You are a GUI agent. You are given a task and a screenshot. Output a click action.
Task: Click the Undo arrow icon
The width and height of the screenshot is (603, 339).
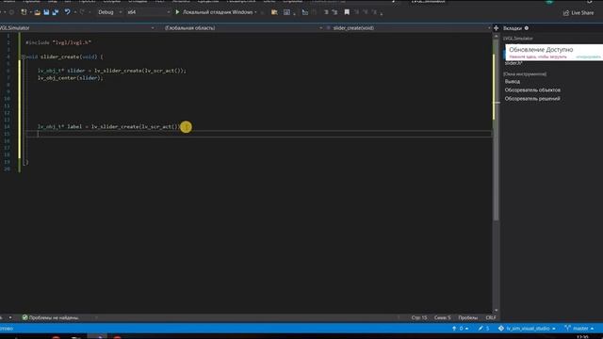pos(67,12)
